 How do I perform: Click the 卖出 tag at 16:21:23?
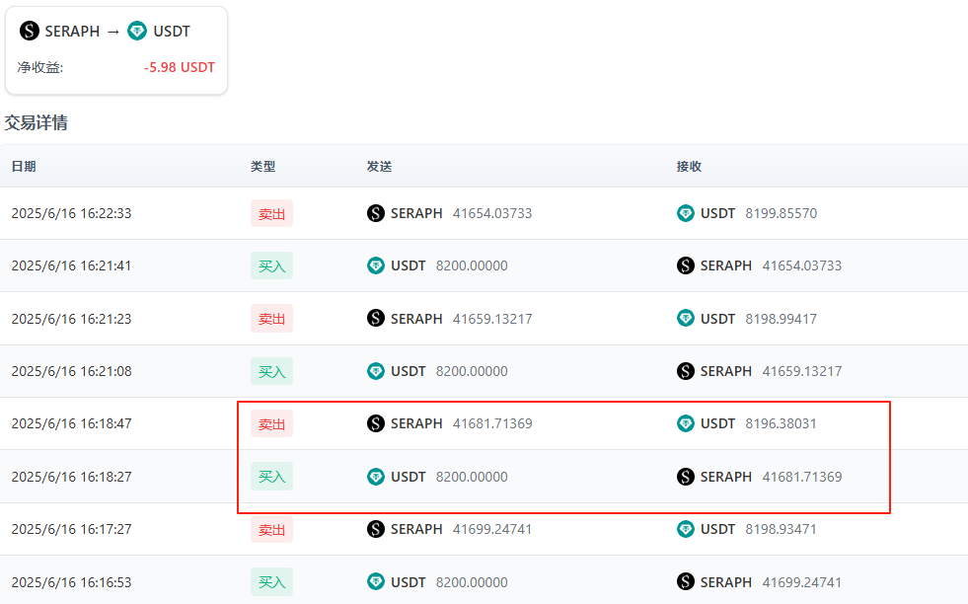coord(271,319)
